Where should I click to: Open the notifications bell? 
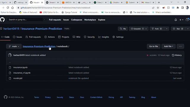[175, 20]
